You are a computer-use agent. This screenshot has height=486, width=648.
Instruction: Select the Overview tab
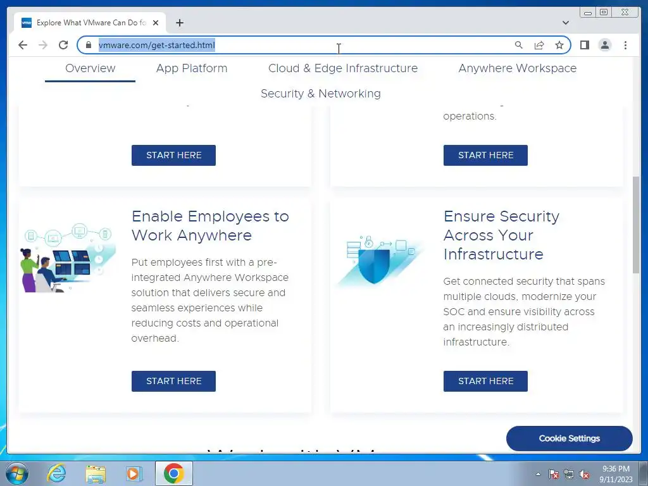(90, 68)
